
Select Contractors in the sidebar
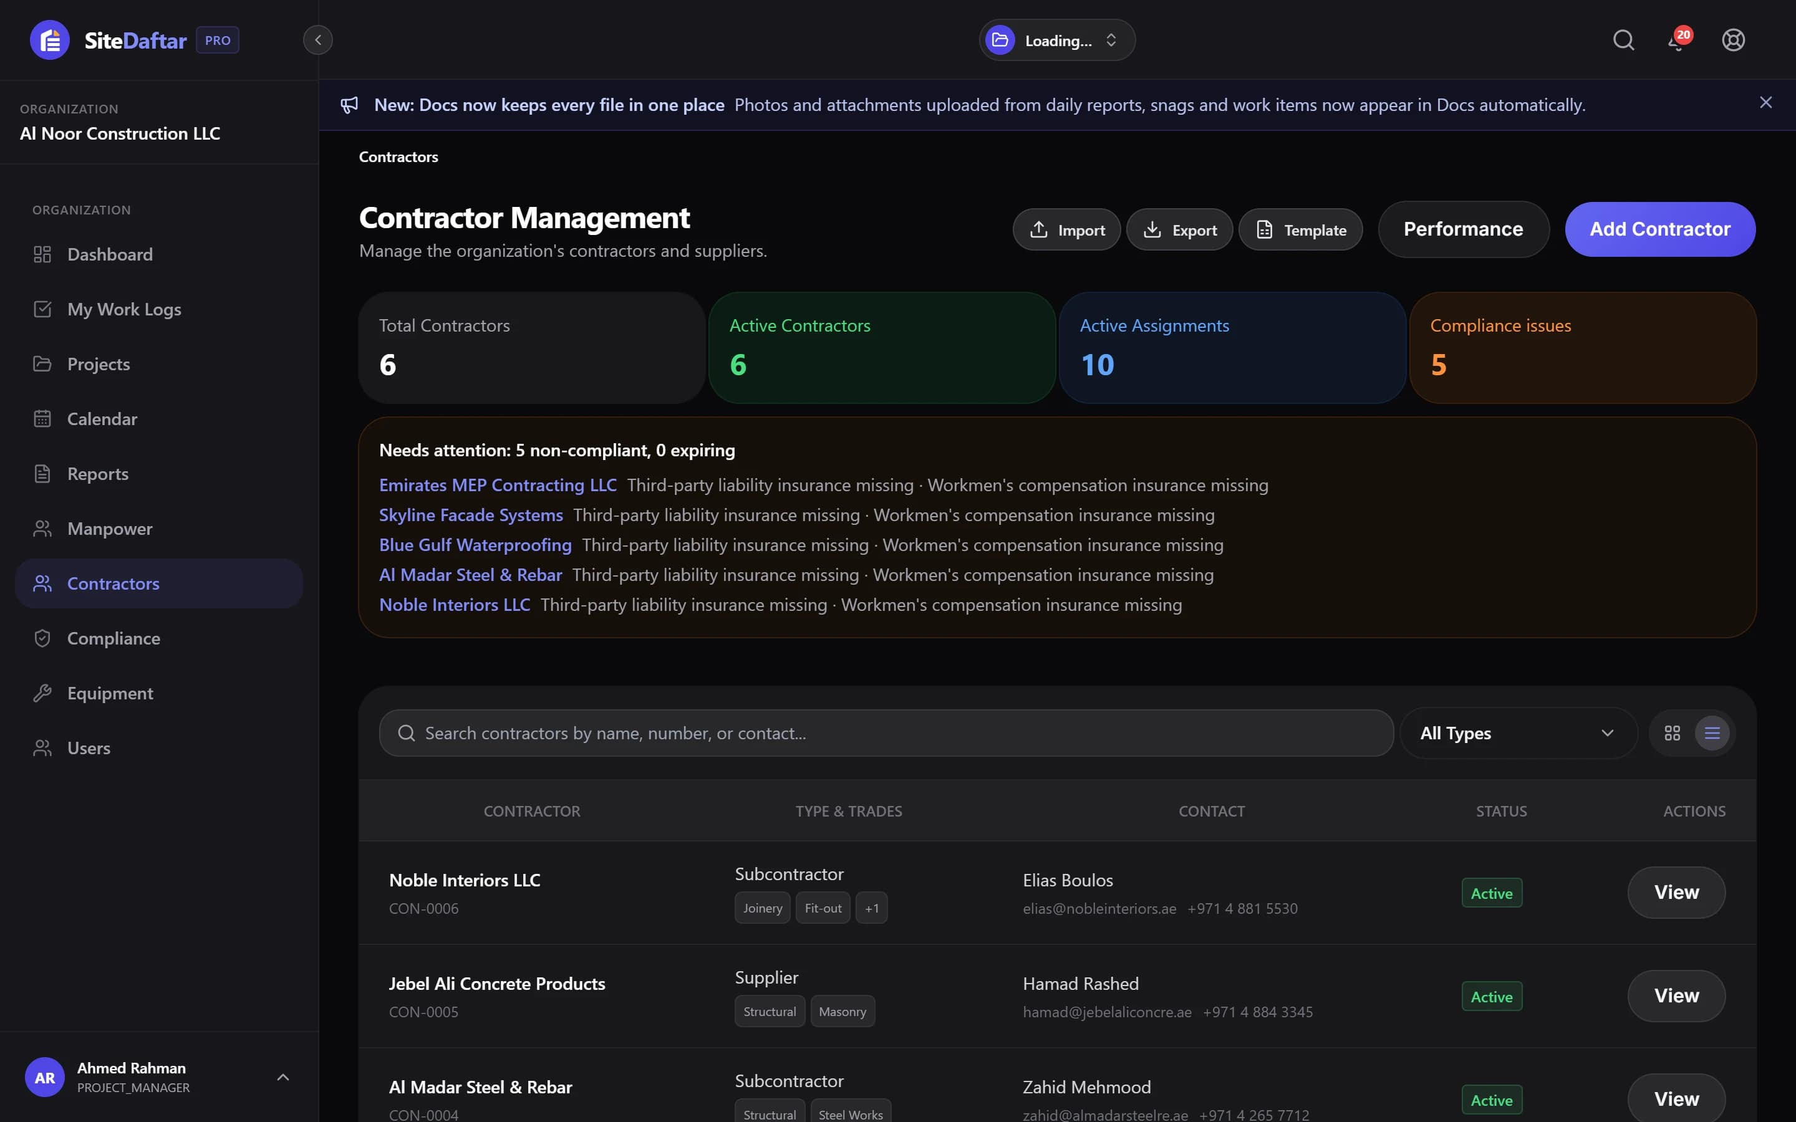pos(159,584)
